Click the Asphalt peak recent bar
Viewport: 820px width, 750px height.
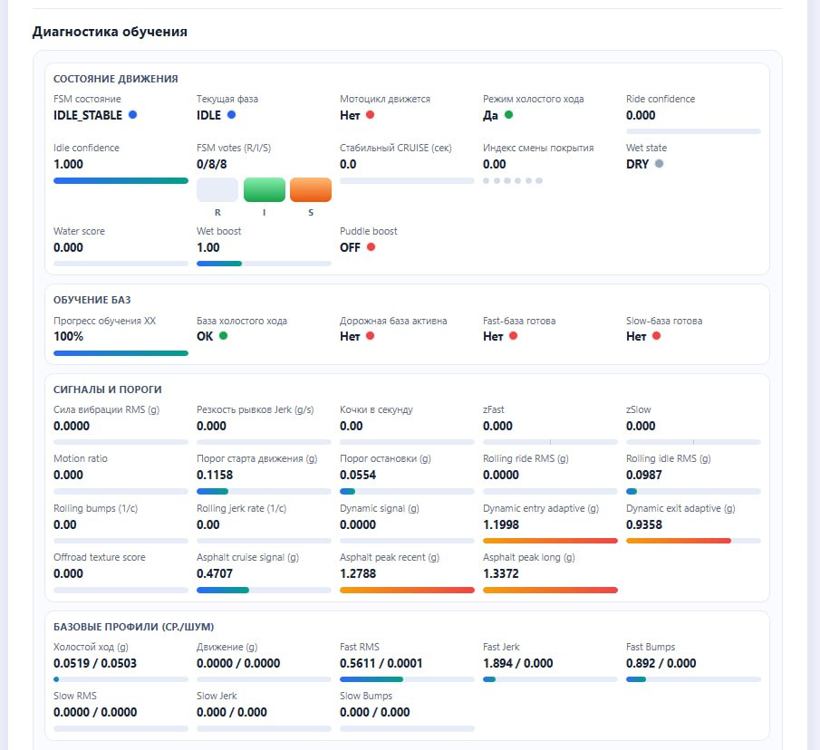407,590
